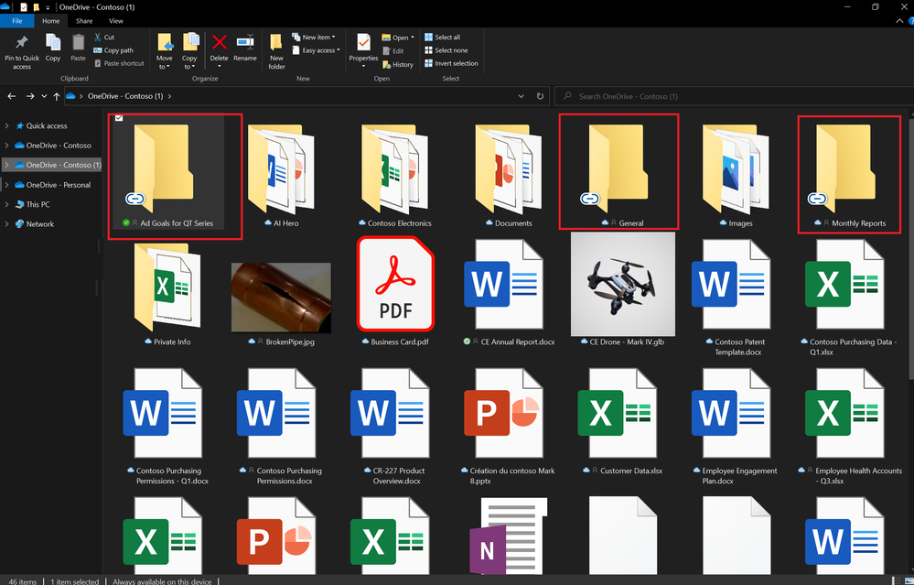Click the Rename icon in ribbon

tap(245, 42)
